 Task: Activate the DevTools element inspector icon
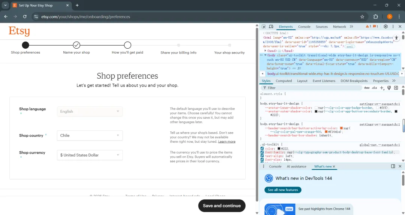tap(264, 27)
